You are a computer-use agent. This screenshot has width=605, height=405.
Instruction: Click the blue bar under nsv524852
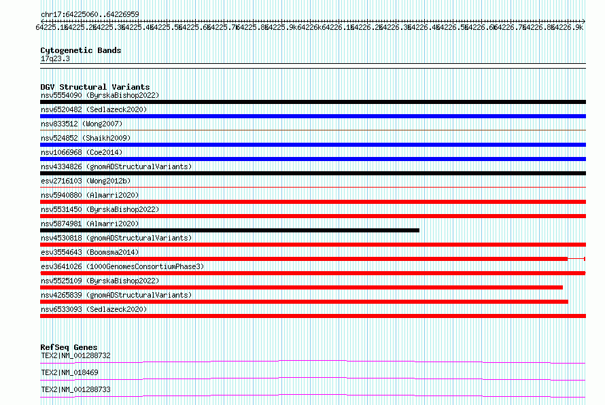pyautogui.click(x=313, y=145)
